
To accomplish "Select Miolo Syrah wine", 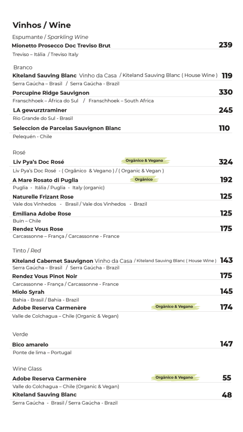I will coord(28,292).
